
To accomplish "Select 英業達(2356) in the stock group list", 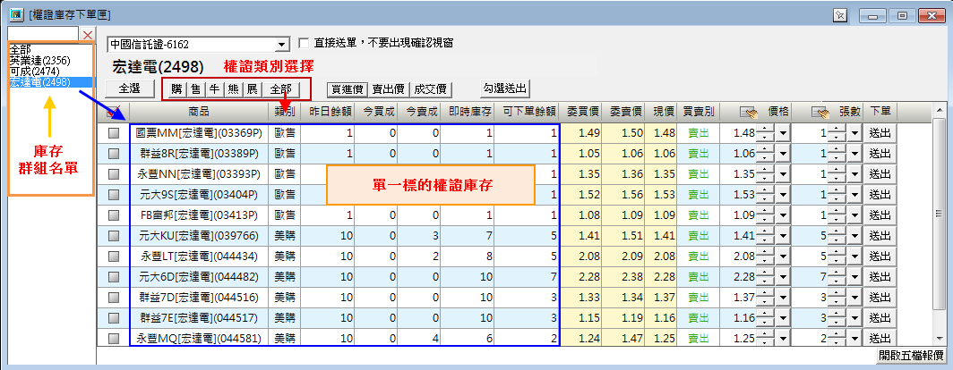I will point(39,61).
